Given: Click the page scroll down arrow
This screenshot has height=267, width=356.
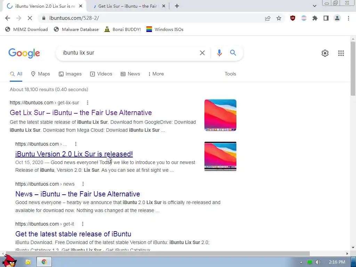Looking at the screenshot, I should pyautogui.click(x=353, y=248).
